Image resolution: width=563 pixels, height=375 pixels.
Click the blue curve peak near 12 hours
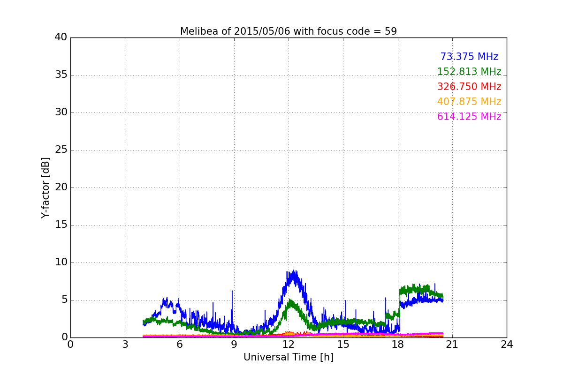tap(294, 277)
